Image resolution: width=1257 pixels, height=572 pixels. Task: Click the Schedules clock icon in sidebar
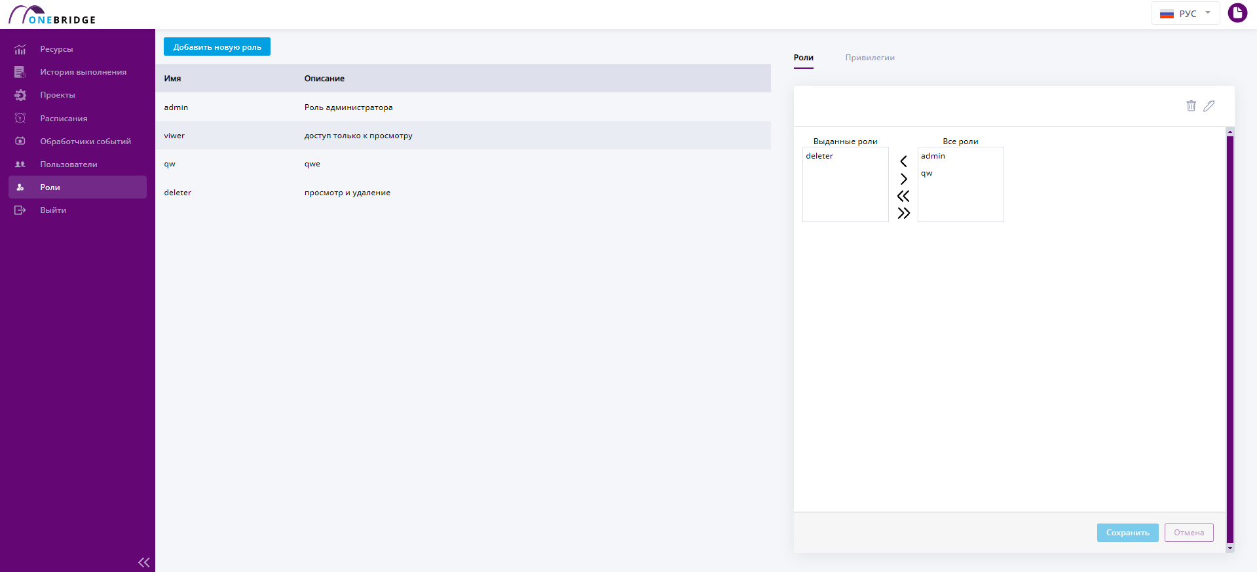[20, 118]
